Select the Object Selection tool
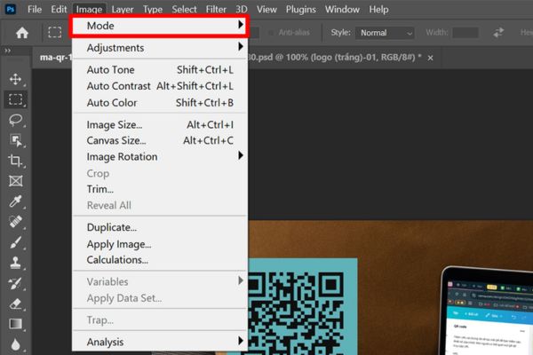Image resolution: width=533 pixels, height=355 pixels. coord(15,140)
